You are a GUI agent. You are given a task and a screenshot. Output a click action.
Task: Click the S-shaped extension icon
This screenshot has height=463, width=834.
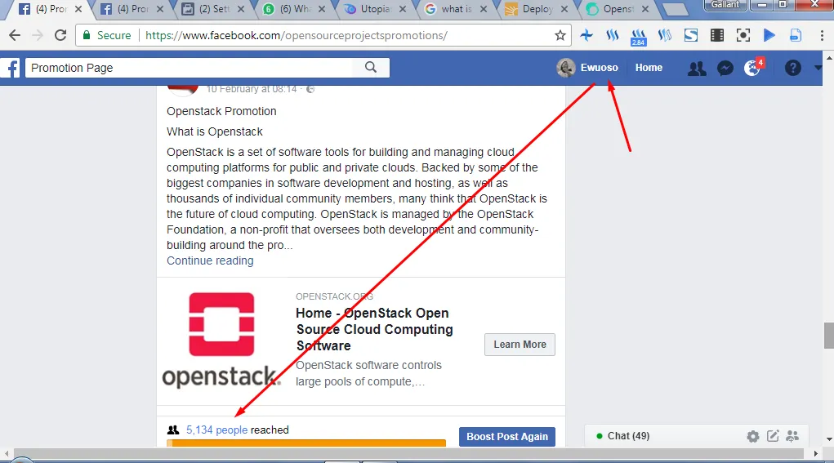click(x=691, y=36)
